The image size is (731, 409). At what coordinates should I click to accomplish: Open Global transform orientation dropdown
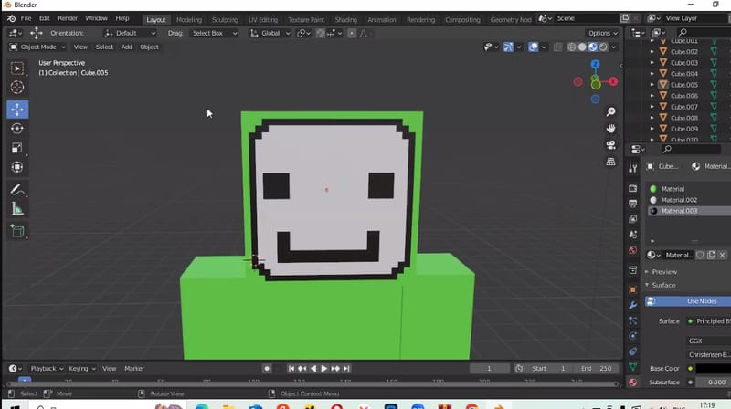tap(270, 33)
